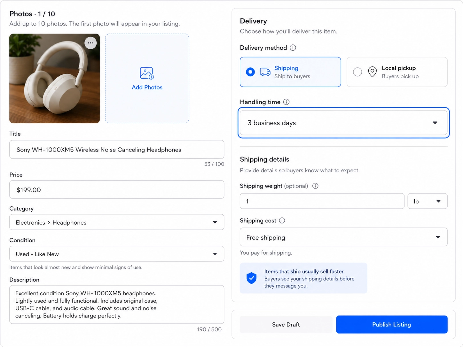
Task: Click the Shipping cost info icon
Action: coord(282,220)
